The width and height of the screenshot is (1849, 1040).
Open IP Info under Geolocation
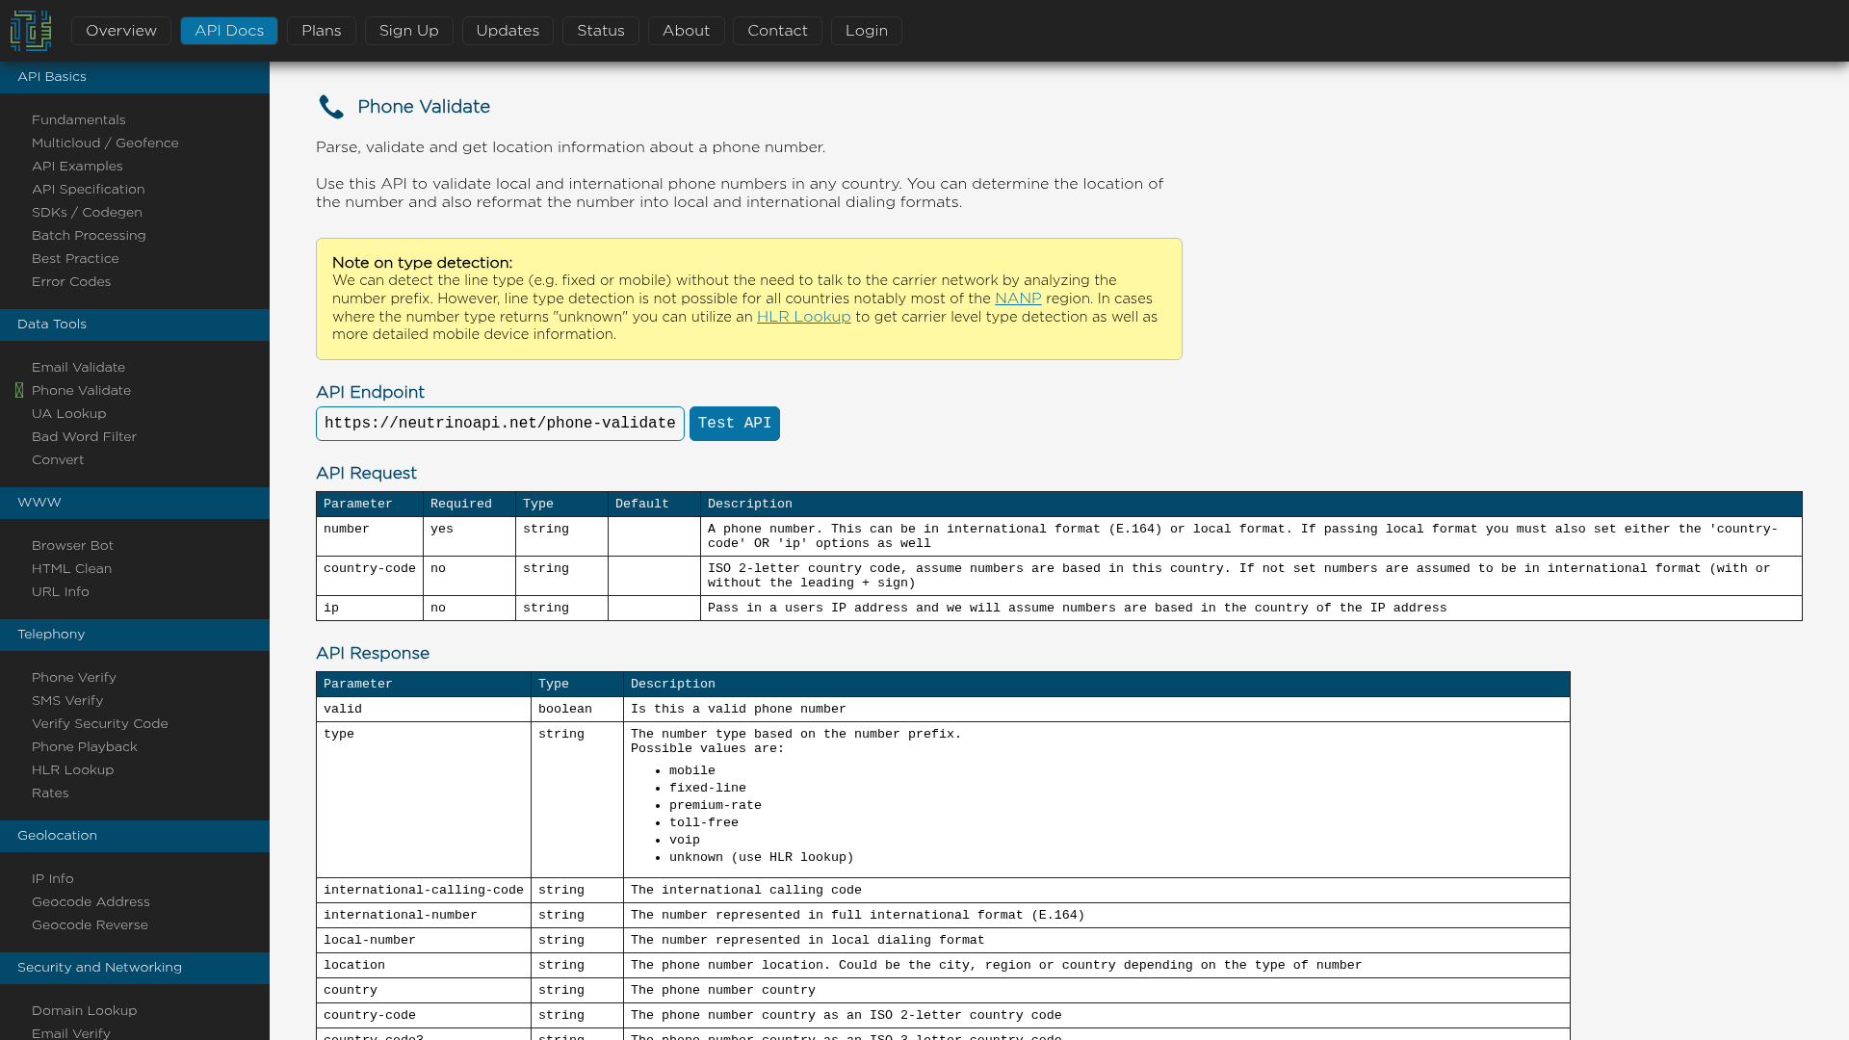tap(52, 879)
